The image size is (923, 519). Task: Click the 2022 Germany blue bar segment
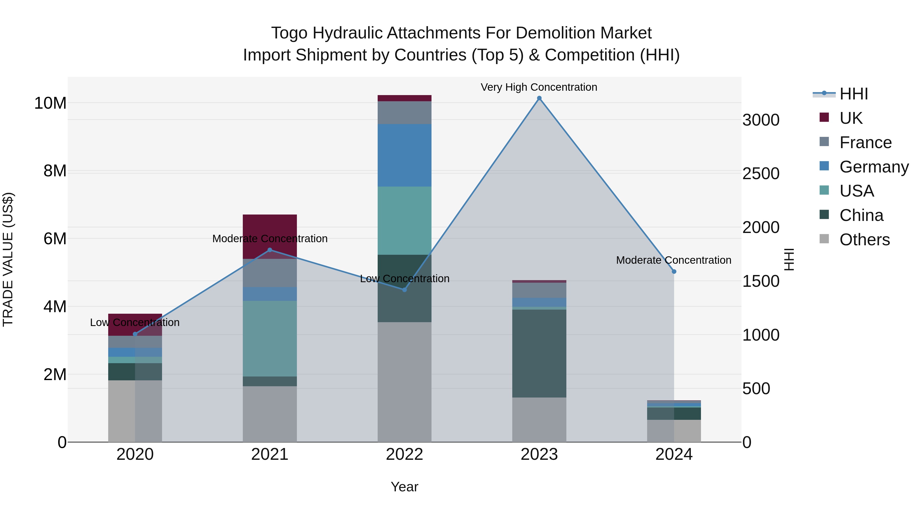[405, 156]
